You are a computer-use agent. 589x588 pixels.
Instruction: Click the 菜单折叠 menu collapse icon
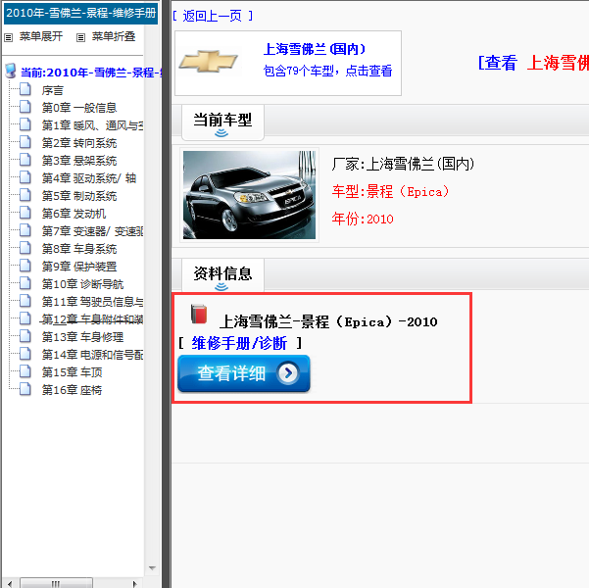(x=80, y=37)
